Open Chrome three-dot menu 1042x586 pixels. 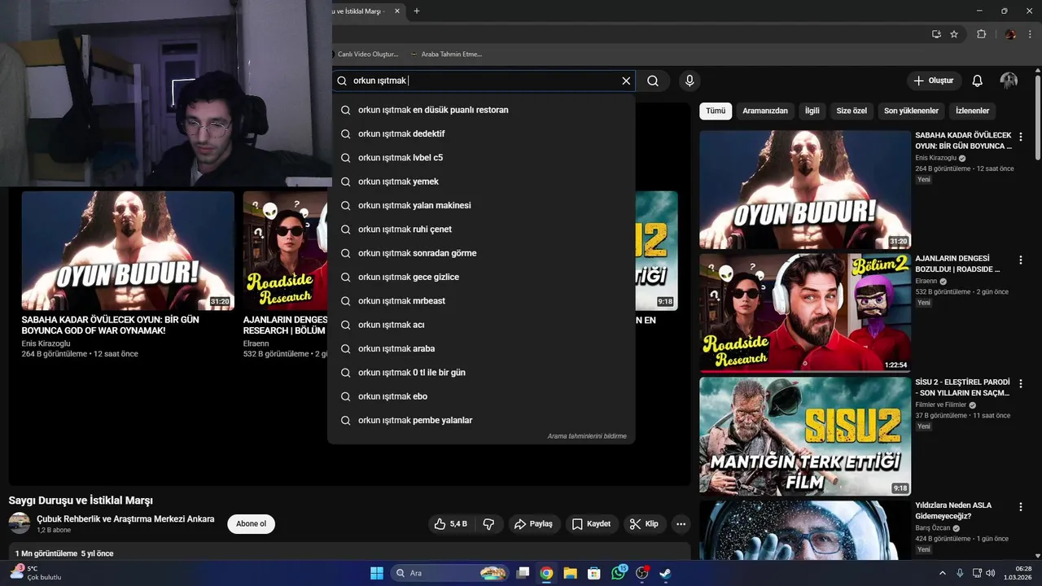(x=1029, y=34)
